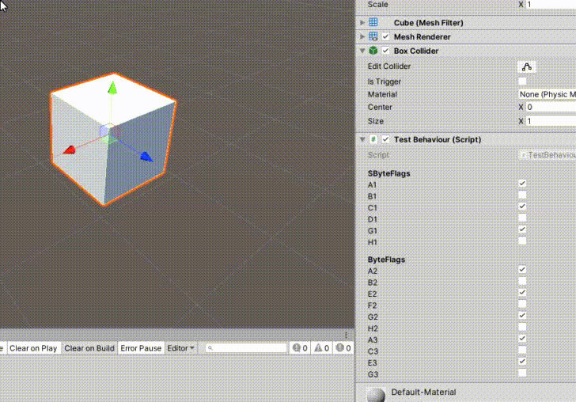Click the Default-Material sphere preview
This screenshot has height=402, width=576.
[x=376, y=395]
